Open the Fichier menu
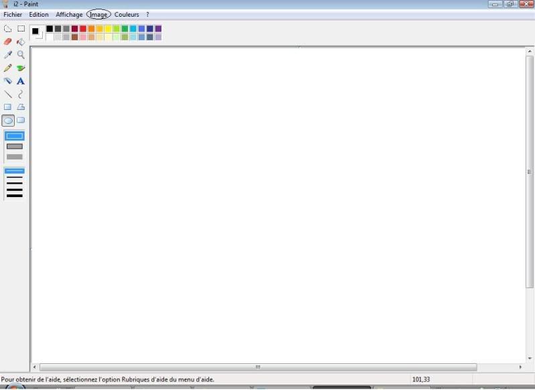 (13, 15)
